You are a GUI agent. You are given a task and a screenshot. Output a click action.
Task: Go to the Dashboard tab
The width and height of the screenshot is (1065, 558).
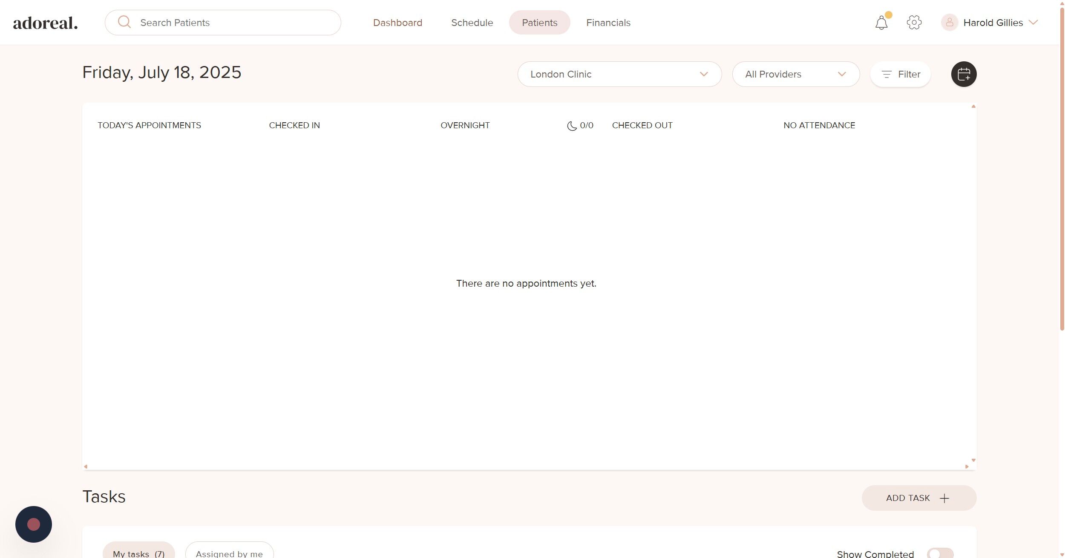tap(397, 23)
